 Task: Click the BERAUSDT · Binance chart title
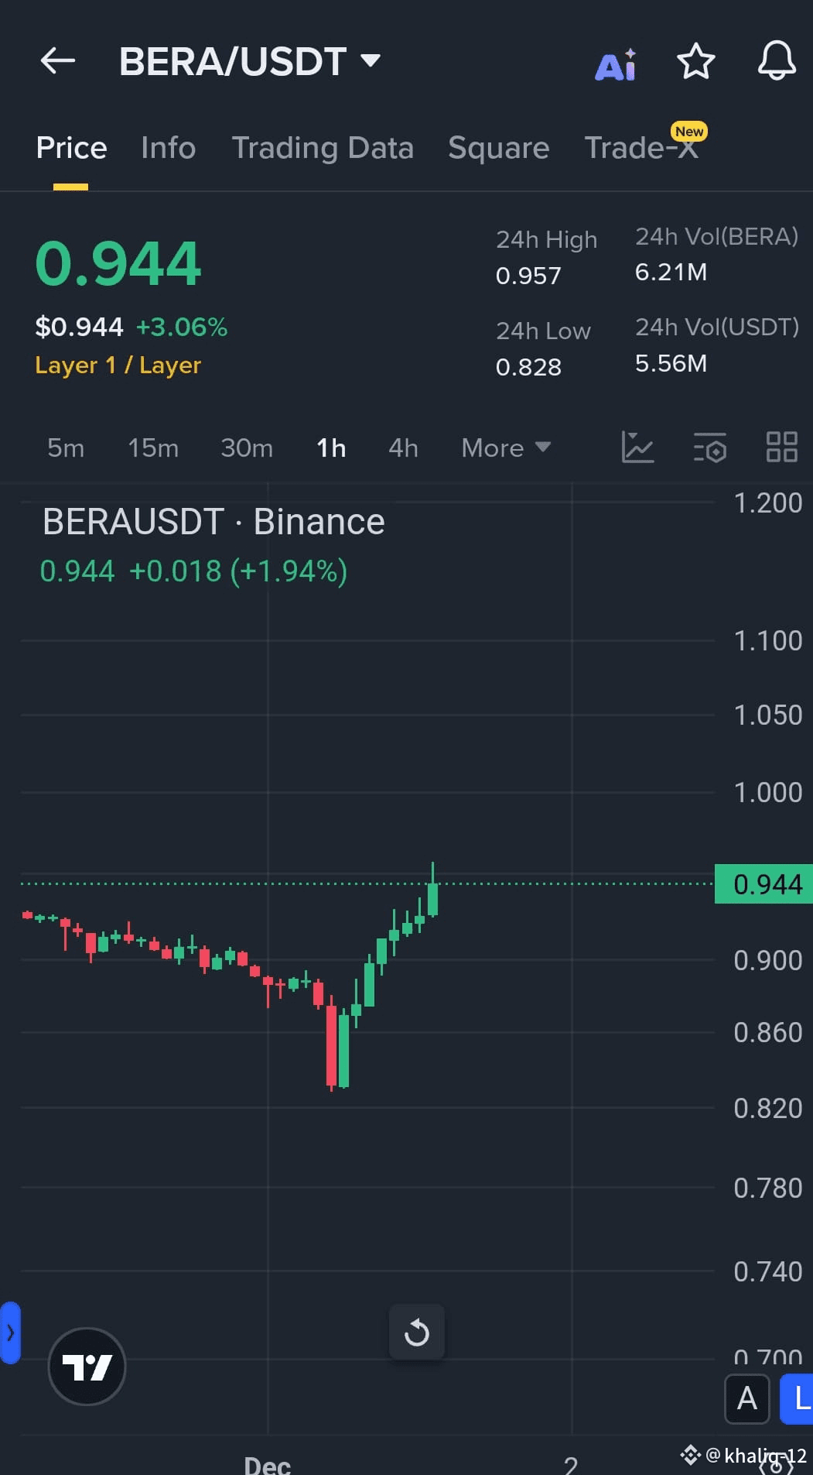[x=213, y=521]
